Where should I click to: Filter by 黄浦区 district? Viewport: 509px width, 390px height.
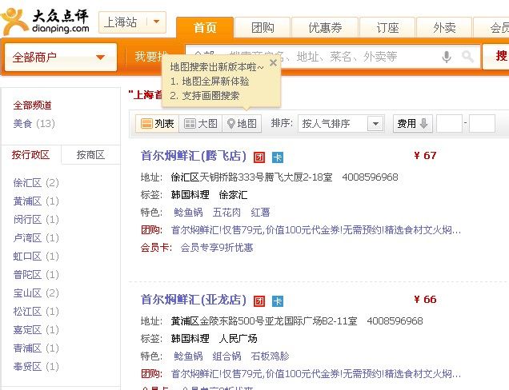coord(36,201)
